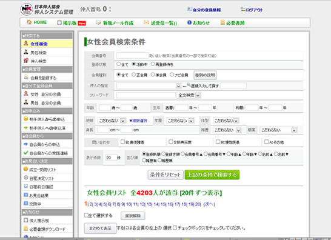The image size is (331, 240).
Task: Click the (次へ) pagination link
Action: coord(209,204)
